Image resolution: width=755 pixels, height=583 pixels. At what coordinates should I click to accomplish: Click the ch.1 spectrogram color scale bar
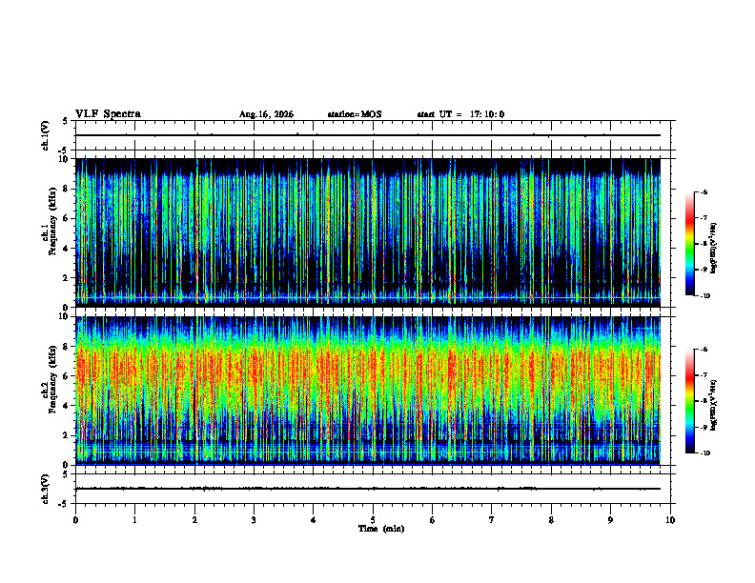click(689, 244)
